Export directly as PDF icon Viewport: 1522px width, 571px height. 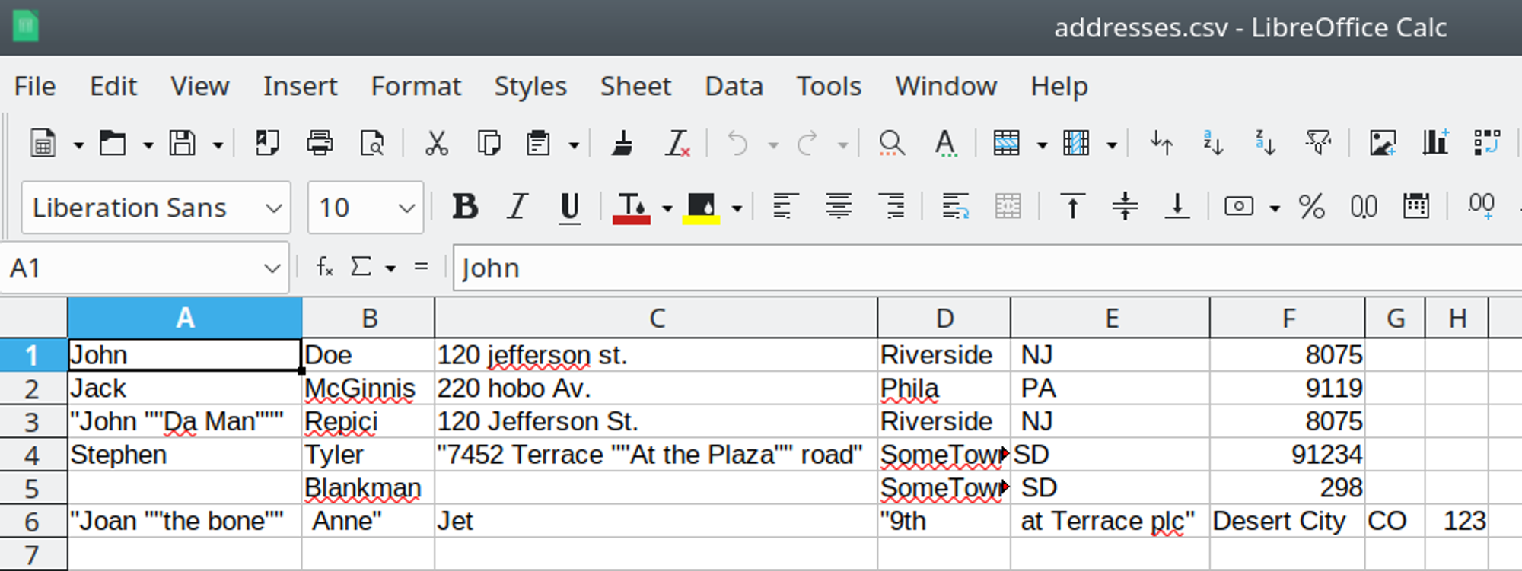pyautogui.click(x=267, y=143)
